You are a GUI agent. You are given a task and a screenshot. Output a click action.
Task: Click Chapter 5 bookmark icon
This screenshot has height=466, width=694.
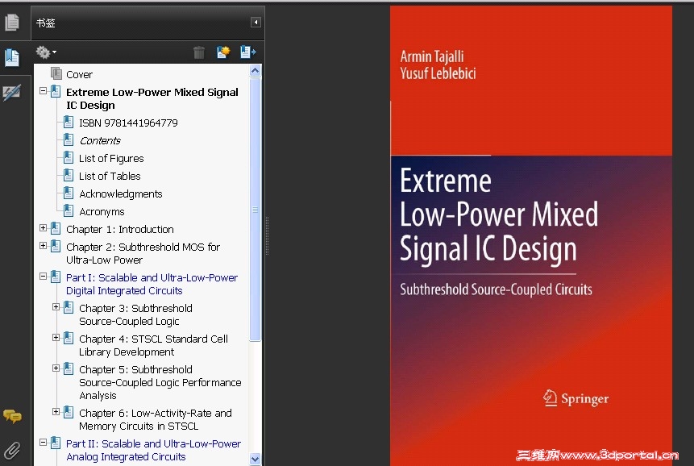point(69,368)
